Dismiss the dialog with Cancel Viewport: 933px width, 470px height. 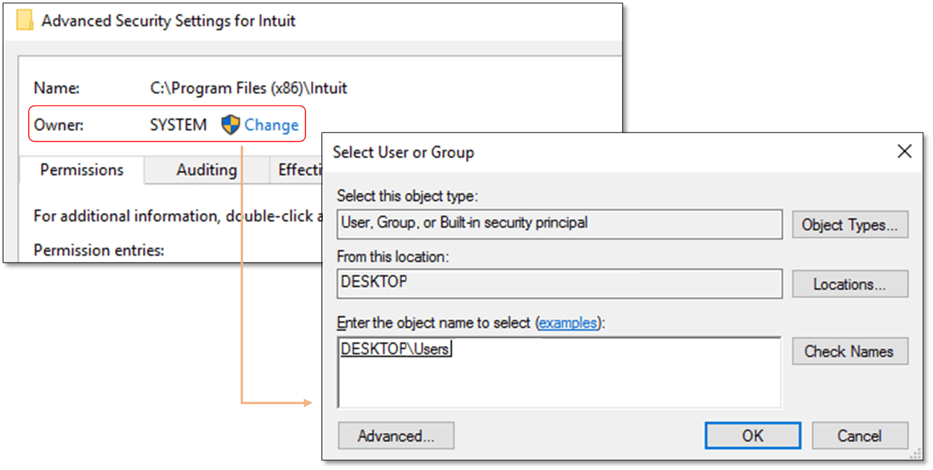[860, 435]
